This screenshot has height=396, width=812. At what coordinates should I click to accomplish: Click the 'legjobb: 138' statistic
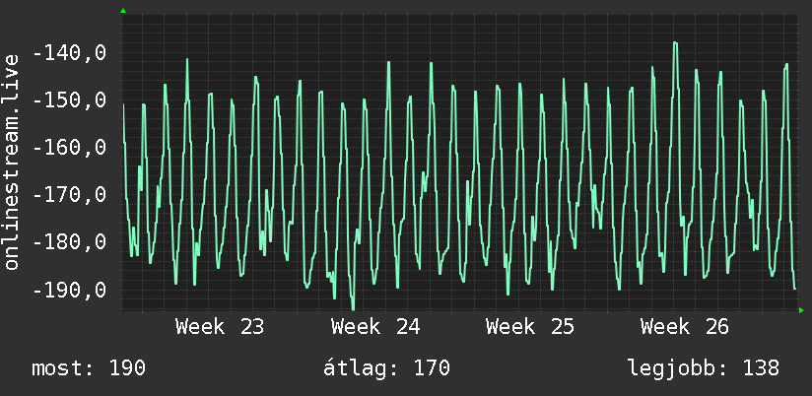click(704, 368)
